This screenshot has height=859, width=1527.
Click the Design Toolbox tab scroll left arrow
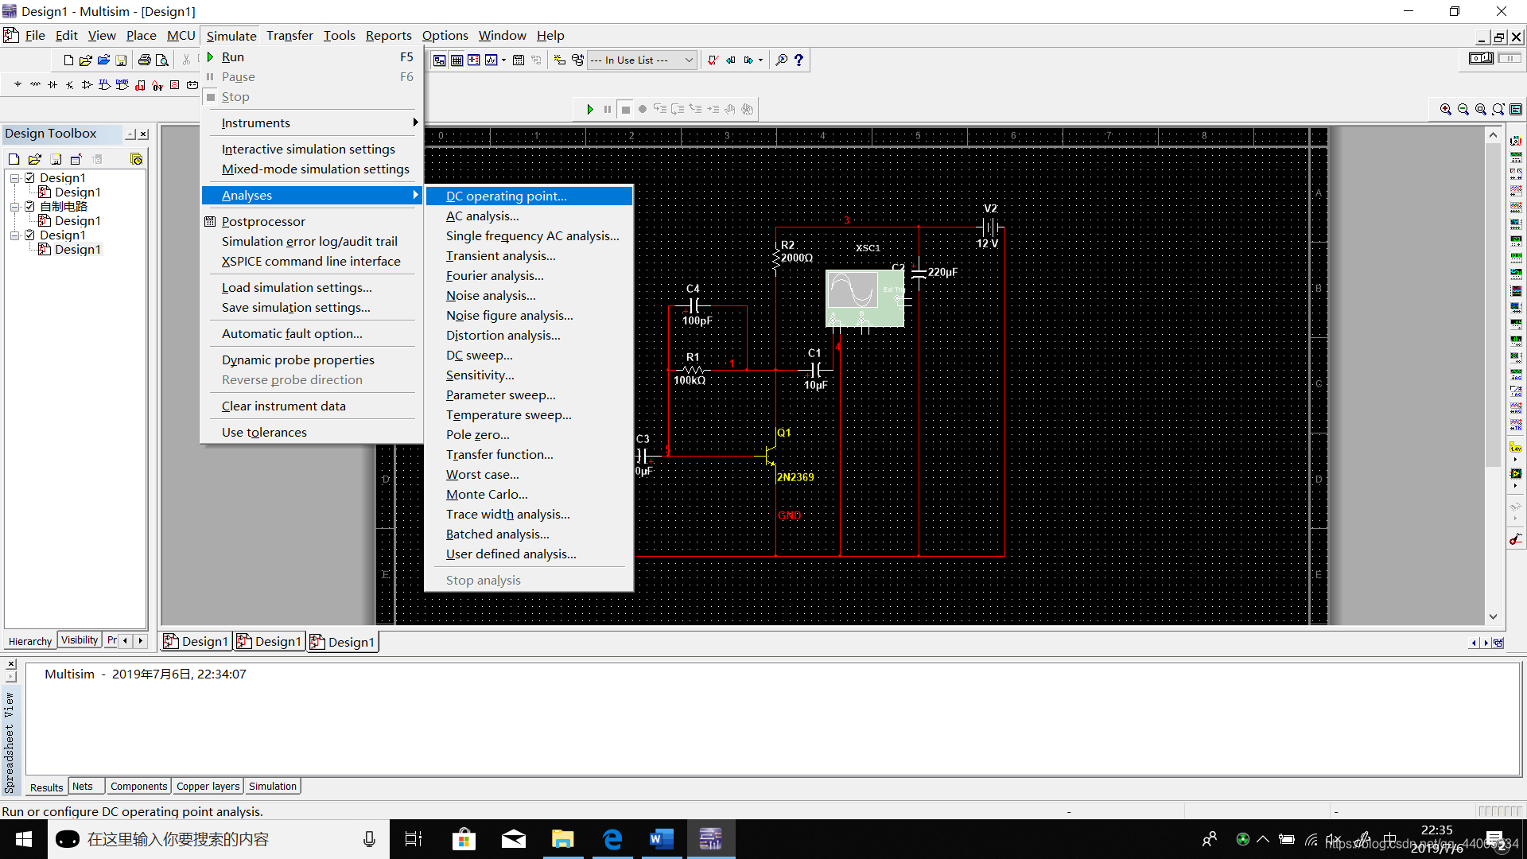point(125,640)
